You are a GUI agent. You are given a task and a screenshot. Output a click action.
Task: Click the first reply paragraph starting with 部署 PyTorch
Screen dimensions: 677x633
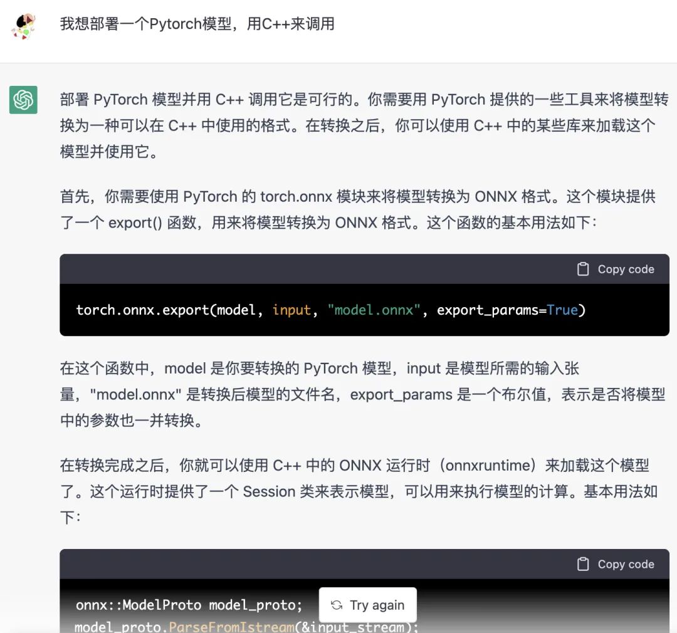pos(364,125)
